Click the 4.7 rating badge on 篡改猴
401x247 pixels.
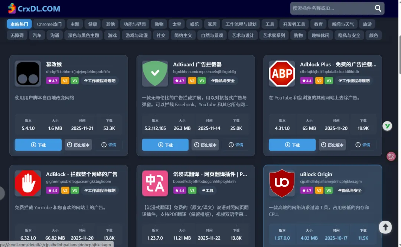pyautogui.click(x=53, y=81)
